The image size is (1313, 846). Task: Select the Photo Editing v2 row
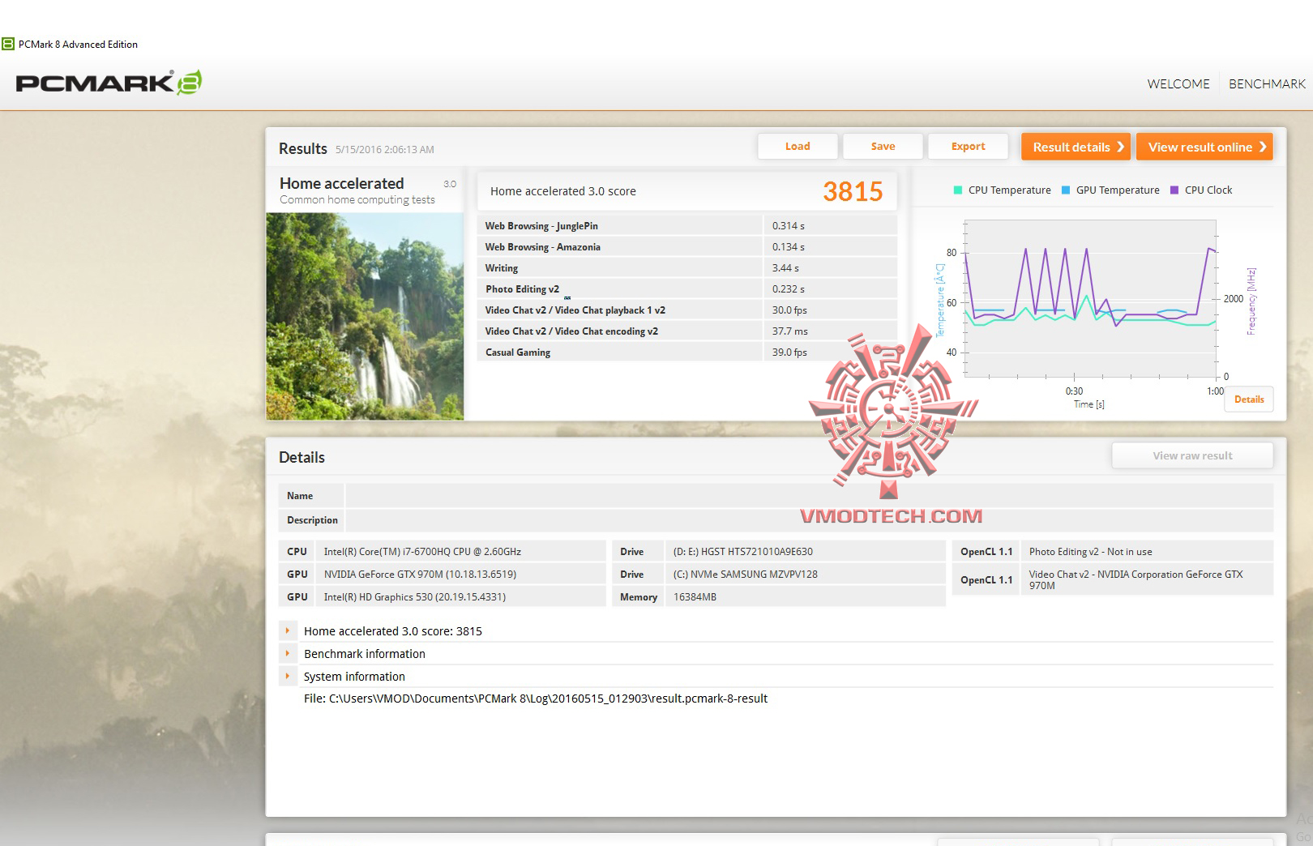click(x=687, y=289)
